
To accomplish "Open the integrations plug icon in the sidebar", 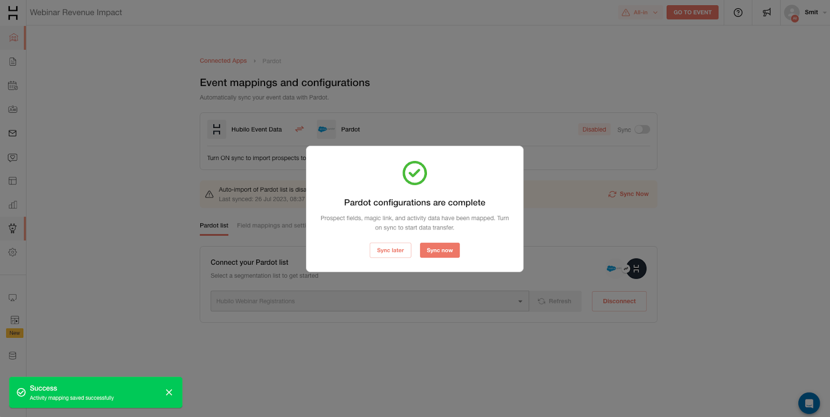I will click(13, 228).
